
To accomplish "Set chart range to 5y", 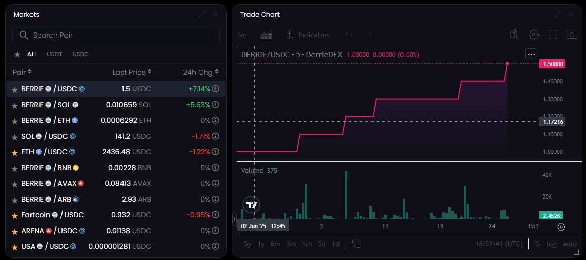I will point(248,244).
